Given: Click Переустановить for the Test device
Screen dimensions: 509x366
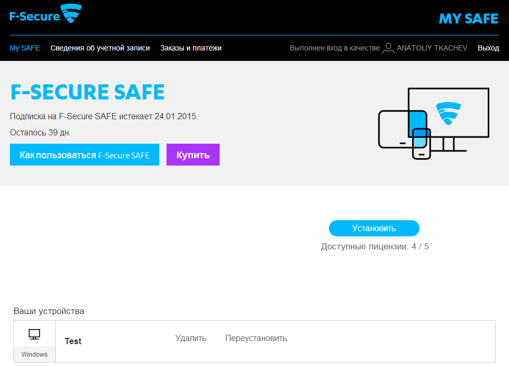Looking at the screenshot, I should tap(256, 338).
